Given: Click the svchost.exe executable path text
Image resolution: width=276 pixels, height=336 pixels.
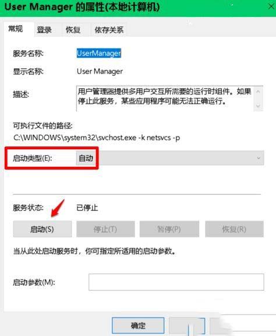Looking at the screenshot, I should (97, 138).
